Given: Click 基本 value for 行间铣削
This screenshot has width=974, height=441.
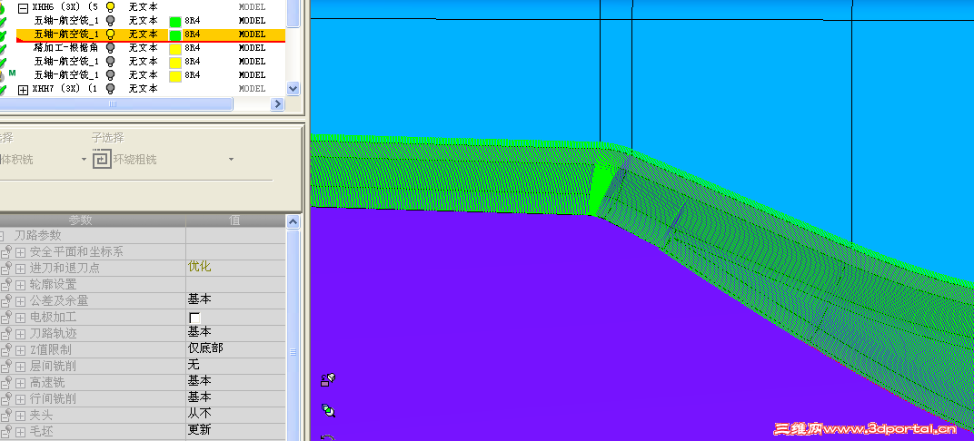Looking at the screenshot, I should click(199, 397).
